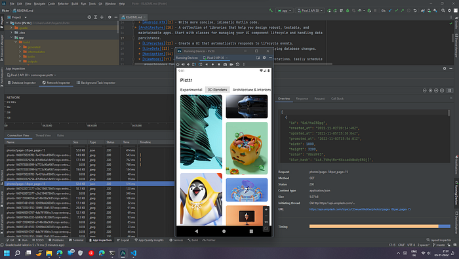This screenshot has width=459, height=259.
Task: Open the Pixel 2 API 30 device dropdown
Action: [x=309, y=10]
